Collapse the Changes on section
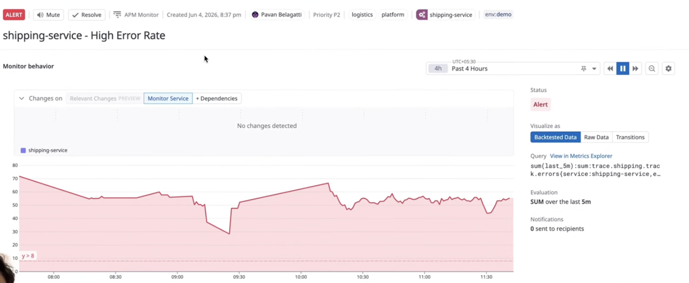The width and height of the screenshot is (689, 283). [21, 98]
